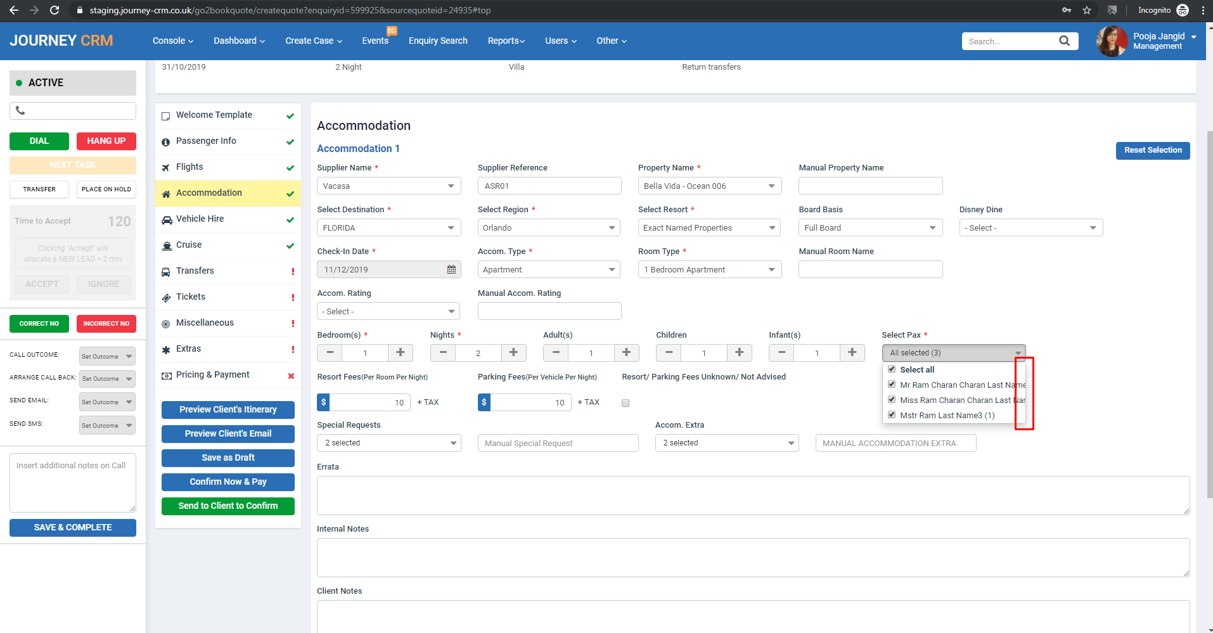Decrease Infant(s) count with minus icon
This screenshot has height=633, width=1213.
(781, 352)
